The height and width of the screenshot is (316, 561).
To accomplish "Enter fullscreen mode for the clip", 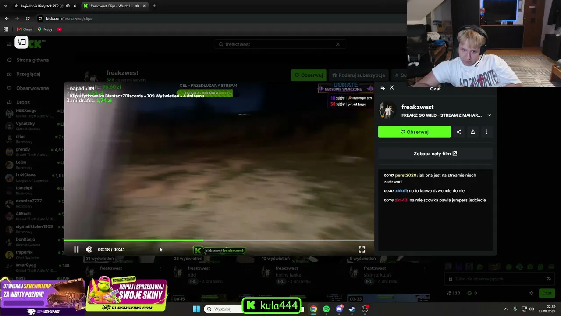I will pyautogui.click(x=362, y=249).
